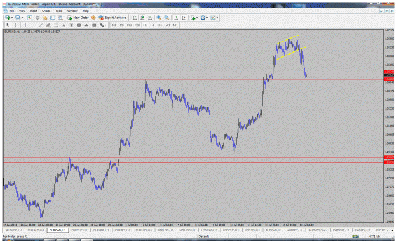This screenshot has width=397, height=241.
Task: Open the Charts menu
Action: coord(46,11)
